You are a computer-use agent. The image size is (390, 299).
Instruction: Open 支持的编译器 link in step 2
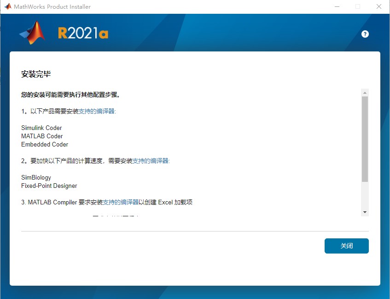pyautogui.click(x=151, y=161)
